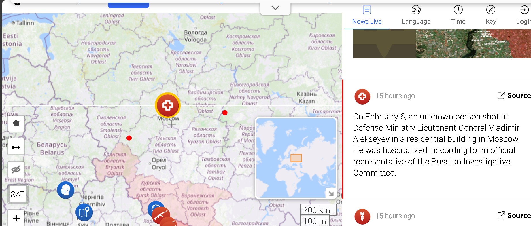Expand the top panel chevron
This screenshot has width=531, height=226.
275,8
